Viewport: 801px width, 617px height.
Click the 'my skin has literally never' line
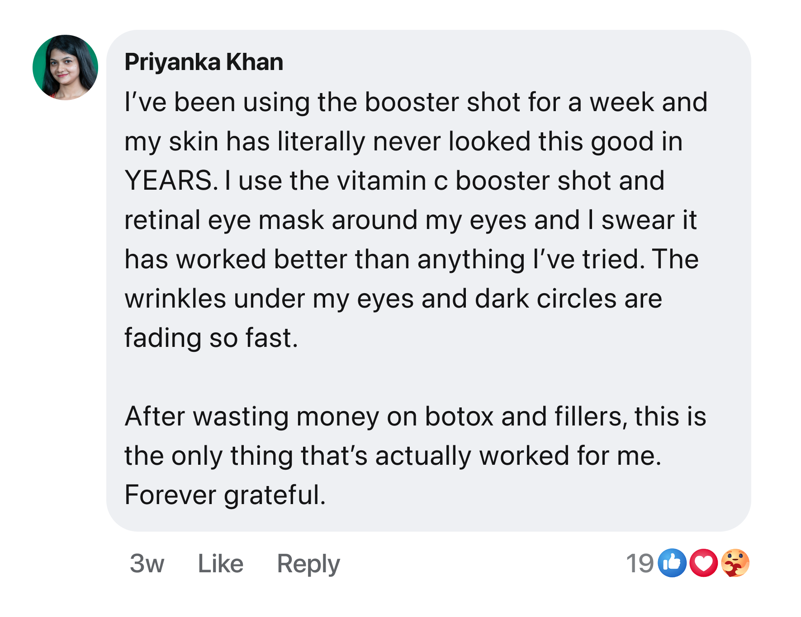403,141
